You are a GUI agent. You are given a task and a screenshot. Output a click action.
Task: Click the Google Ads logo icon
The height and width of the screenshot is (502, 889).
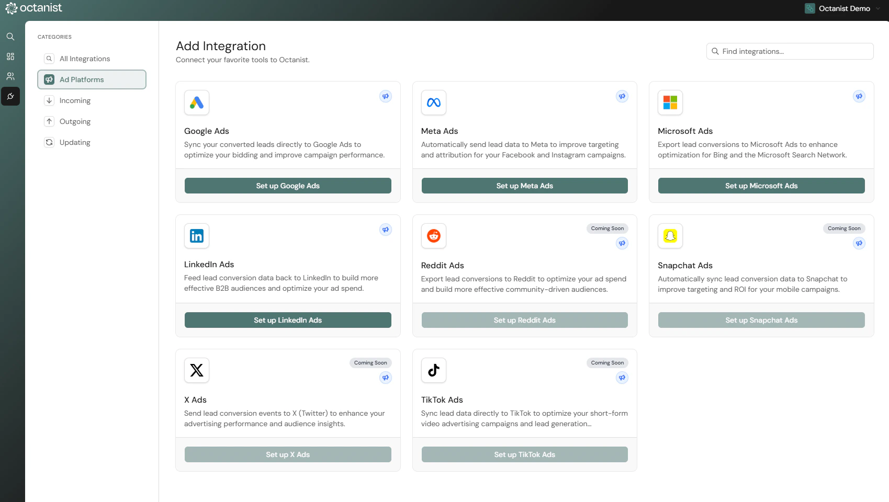pyautogui.click(x=197, y=102)
